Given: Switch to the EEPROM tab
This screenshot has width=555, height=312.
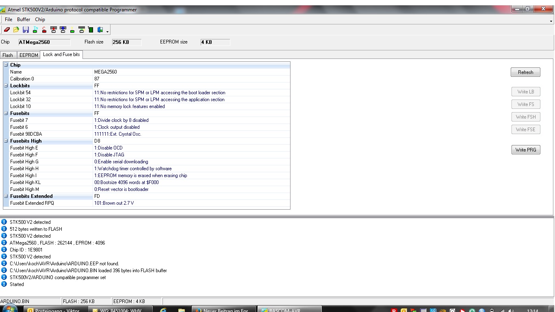Looking at the screenshot, I should [x=29, y=55].
